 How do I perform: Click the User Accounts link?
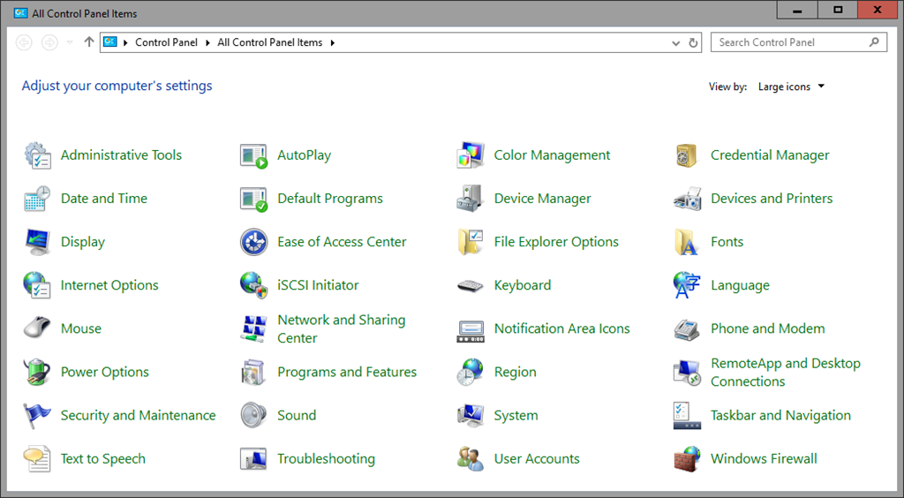pyautogui.click(x=536, y=458)
